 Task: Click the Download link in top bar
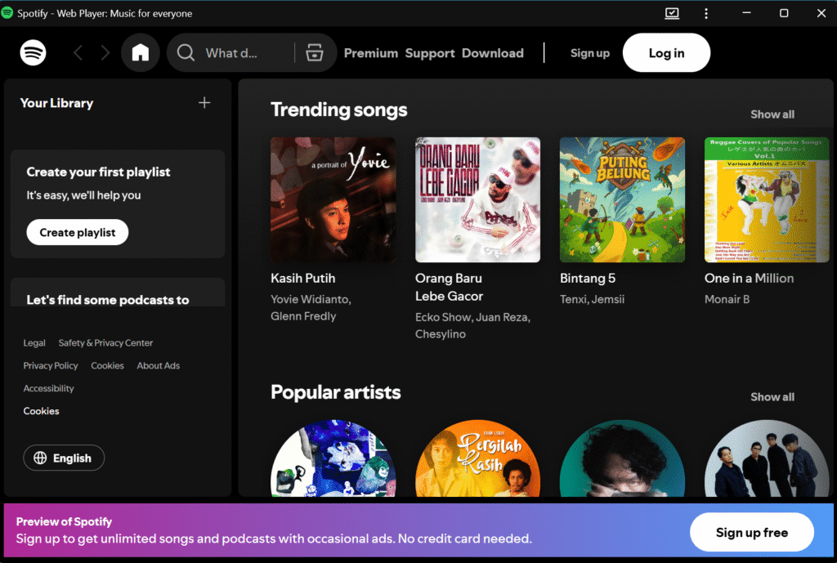point(493,53)
